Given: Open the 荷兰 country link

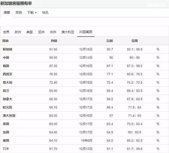Looking at the screenshot, I should coord(6,91).
